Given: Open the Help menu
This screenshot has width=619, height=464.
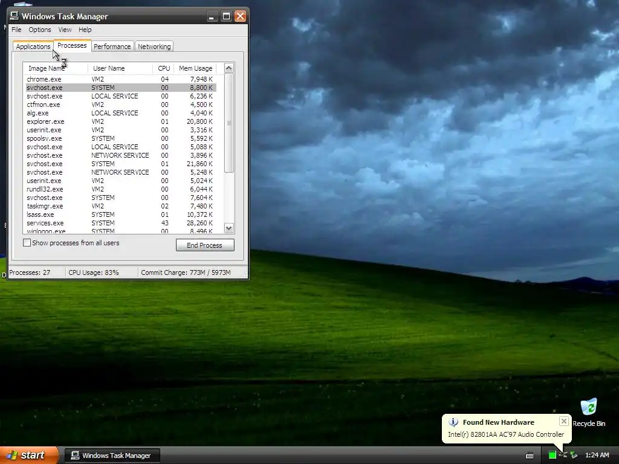Looking at the screenshot, I should 85,30.
